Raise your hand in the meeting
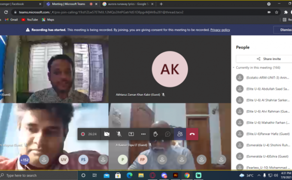The height and width of the screenshot is (180, 292). [x=155, y=134]
